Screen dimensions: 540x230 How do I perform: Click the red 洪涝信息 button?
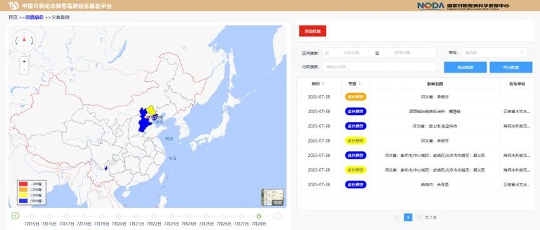coord(312,31)
